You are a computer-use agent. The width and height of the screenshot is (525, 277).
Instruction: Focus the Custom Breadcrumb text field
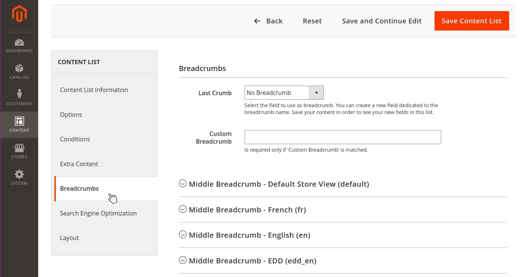coord(343,137)
